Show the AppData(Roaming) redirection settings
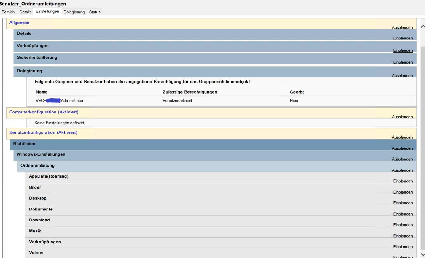Screen dimensions: 425x258 (403, 181)
